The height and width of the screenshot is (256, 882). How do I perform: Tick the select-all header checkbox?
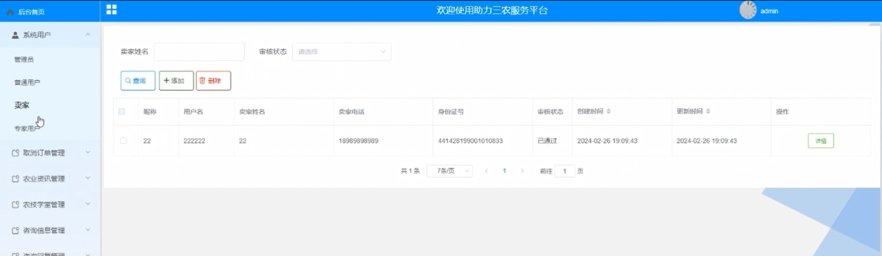[x=122, y=111]
